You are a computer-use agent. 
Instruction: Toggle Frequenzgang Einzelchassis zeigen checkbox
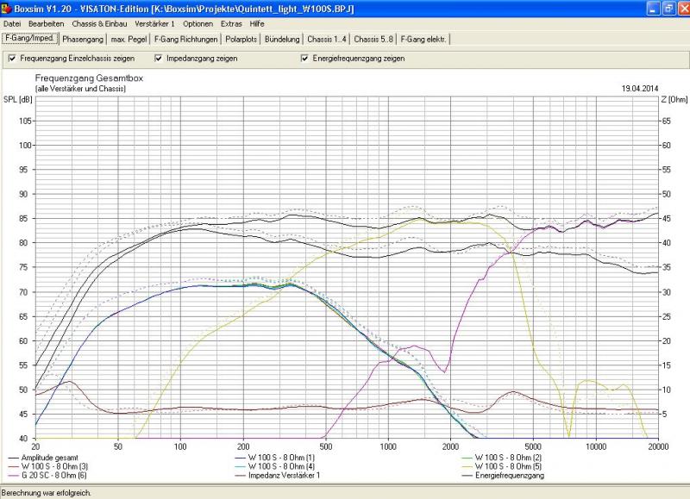coord(11,59)
